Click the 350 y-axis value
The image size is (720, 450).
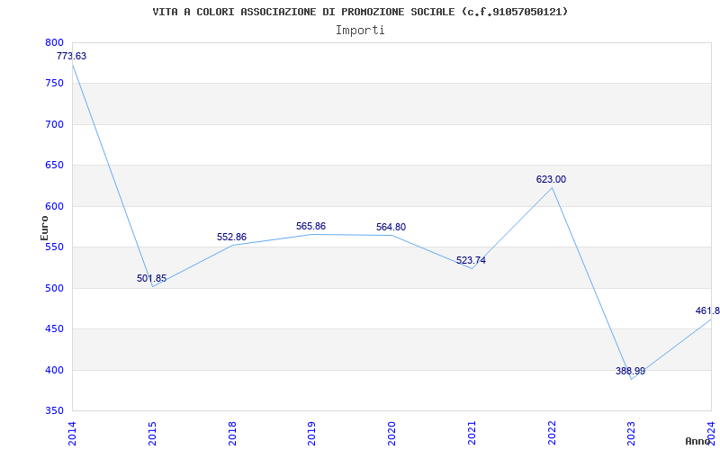[x=54, y=411]
